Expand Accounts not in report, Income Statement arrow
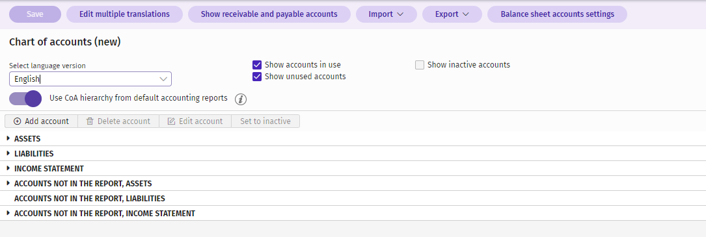This screenshot has width=706, height=237. (8, 213)
